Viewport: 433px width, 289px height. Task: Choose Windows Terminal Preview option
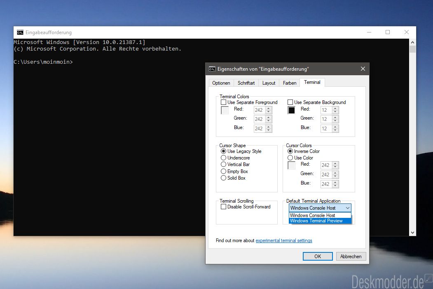pos(320,221)
